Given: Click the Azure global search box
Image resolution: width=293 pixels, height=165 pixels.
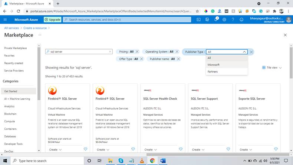Looking at the screenshot, I should 127,19.
